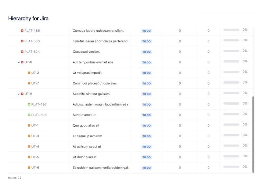260x181 pixels.
Task: Click the progress bar for UT-8
Action: tap(231, 61)
